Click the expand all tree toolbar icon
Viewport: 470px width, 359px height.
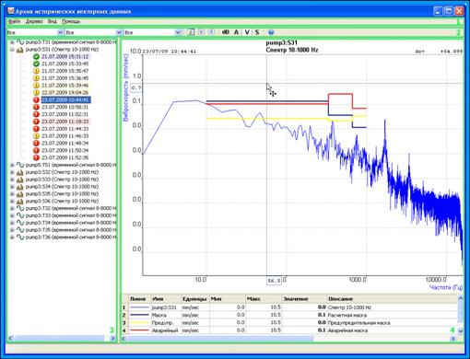click(x=201, y=32)
